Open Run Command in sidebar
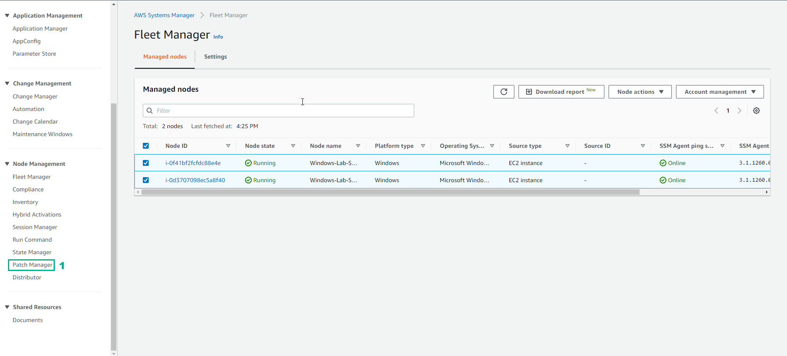Viewport: 787px width, 356px height. [32, 240]
